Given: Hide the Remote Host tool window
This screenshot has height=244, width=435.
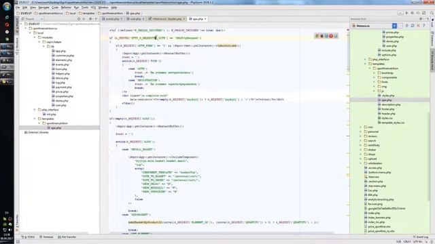Looking at the screenshot, I should coord(428,19).
